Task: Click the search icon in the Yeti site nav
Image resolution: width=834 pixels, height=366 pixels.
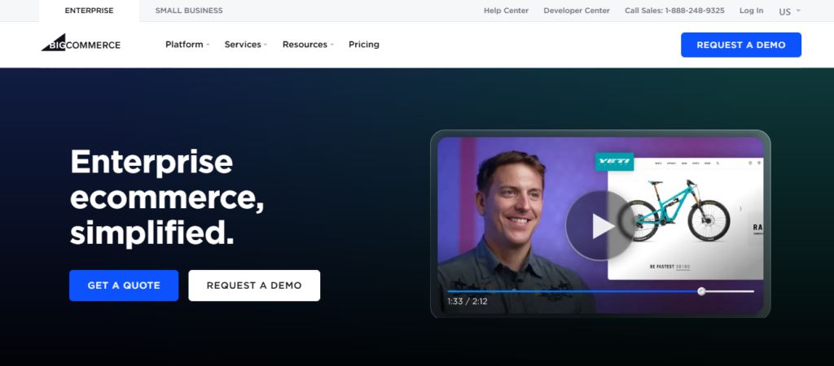Action: point(718,163)
